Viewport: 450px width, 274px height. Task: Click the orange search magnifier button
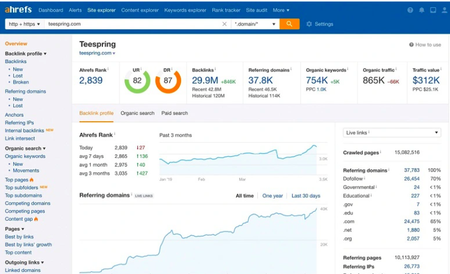click(289, 24)
